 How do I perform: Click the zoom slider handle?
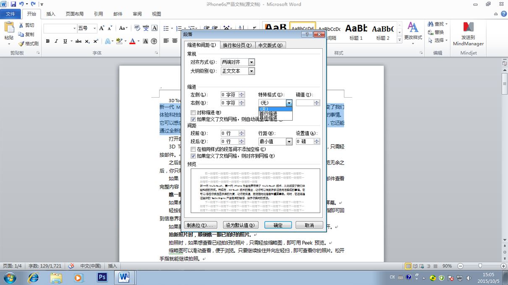click(480, 266)
